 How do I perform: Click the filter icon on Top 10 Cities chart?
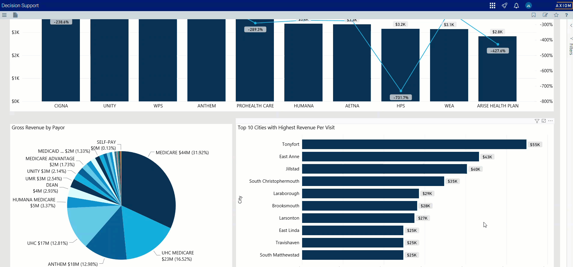coord(537,121)
